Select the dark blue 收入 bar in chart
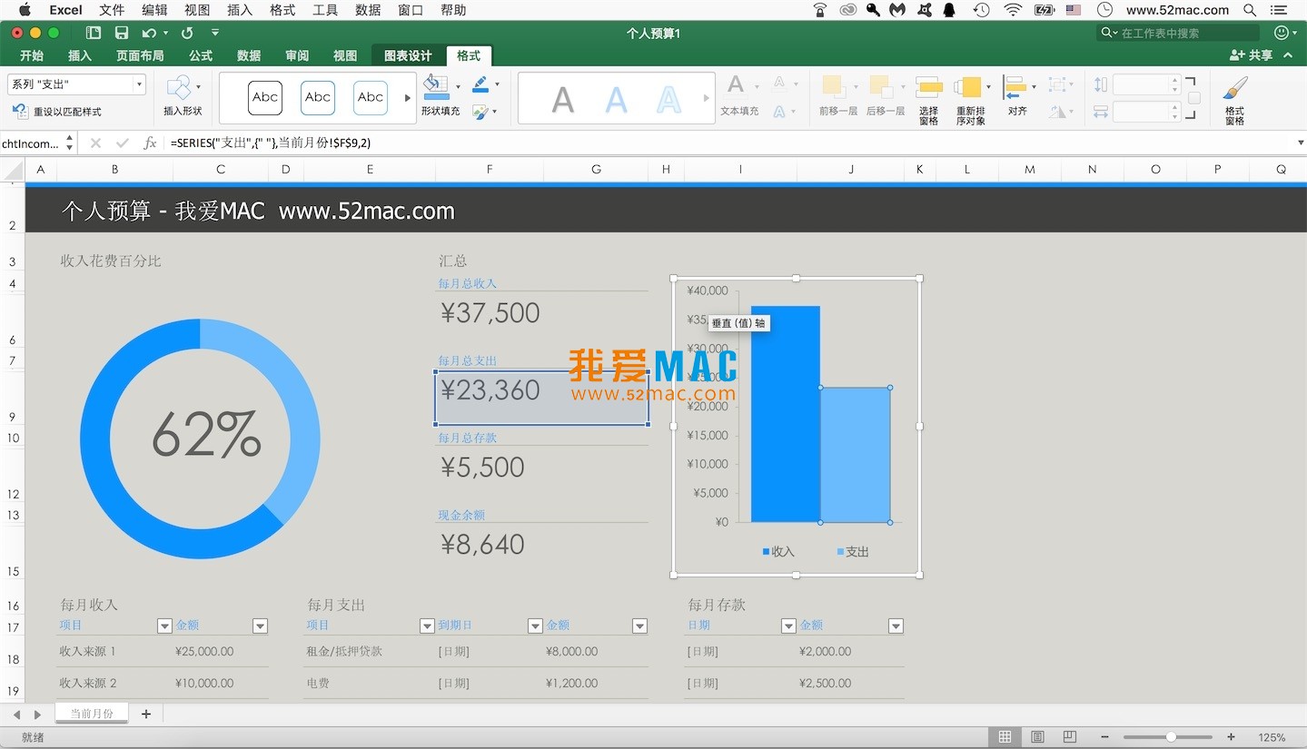 [785, 414]
